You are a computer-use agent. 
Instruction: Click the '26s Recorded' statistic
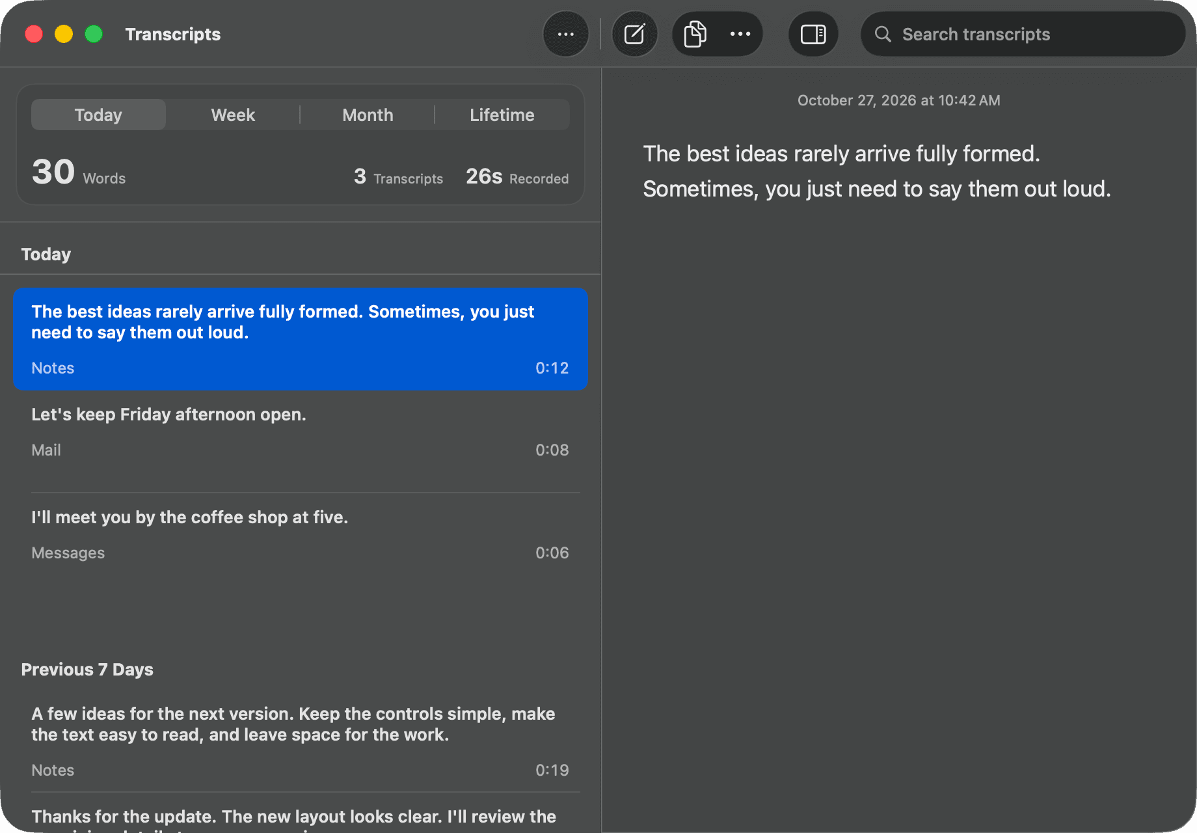pyautogui.click(x=517, y=176)
